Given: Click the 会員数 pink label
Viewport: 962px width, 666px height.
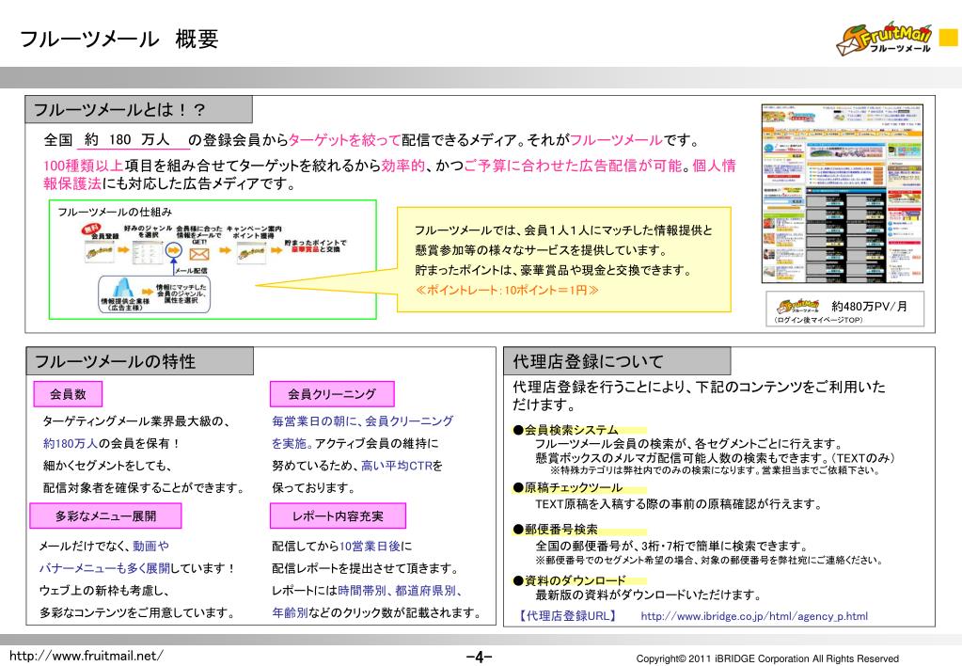Looking at the screenshot, I should point(68,394).
